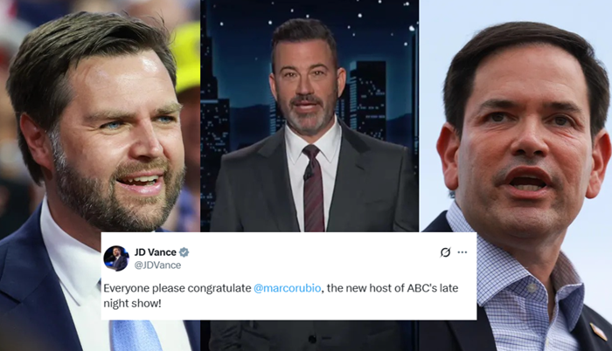Screen dimensions: 612x351
Task: Open the @JDVance handle
Action: pos(157,265)
